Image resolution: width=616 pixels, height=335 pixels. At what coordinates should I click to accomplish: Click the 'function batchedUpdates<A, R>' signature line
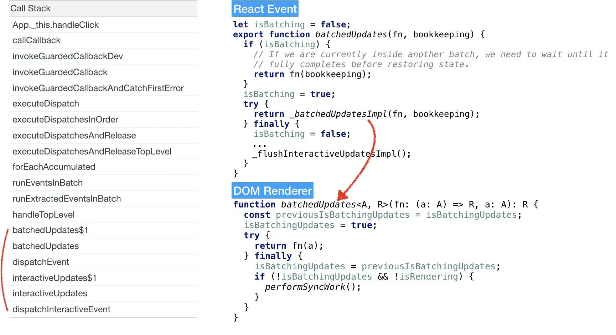point(385,205)
